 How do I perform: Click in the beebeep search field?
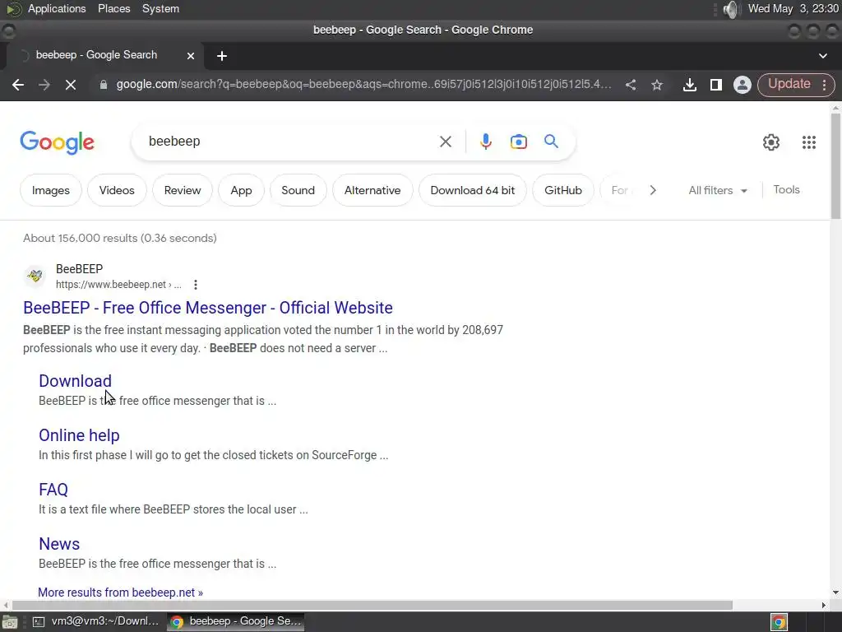pos(290,142)
